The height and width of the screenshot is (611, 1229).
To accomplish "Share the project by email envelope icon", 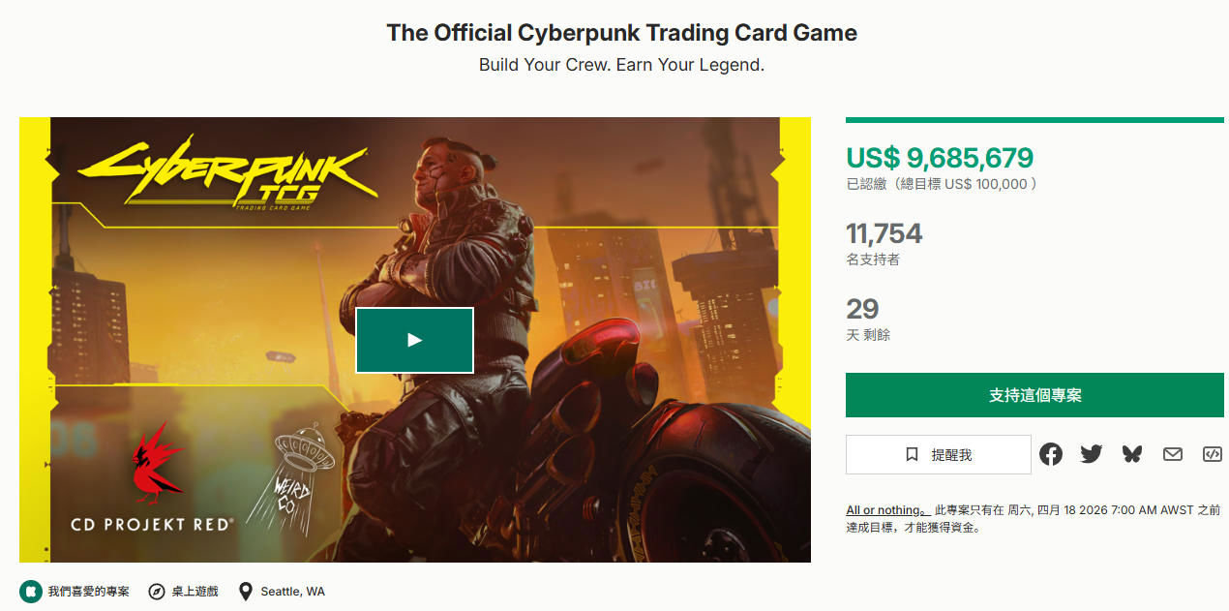I will (x=1173, y=453).
